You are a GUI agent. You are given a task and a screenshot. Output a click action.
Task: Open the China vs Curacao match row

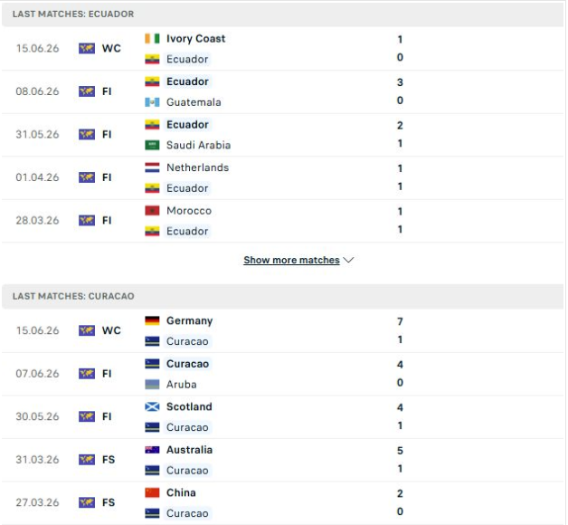tap(282, 503)
